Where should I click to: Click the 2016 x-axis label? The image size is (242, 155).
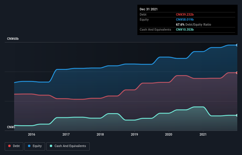point(32,134)
